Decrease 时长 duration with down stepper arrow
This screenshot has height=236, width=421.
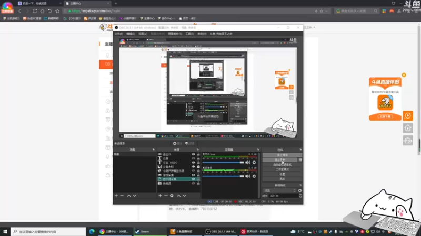pos(300,197)
